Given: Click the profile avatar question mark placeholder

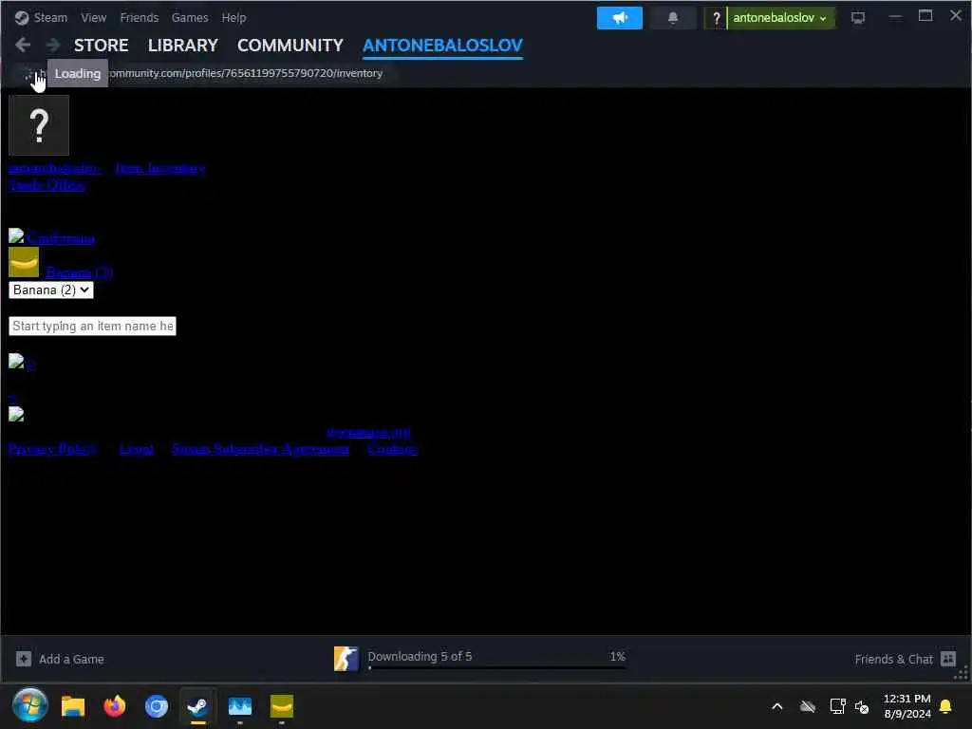Looking at the screenshot, I should (x=39, y=125).
